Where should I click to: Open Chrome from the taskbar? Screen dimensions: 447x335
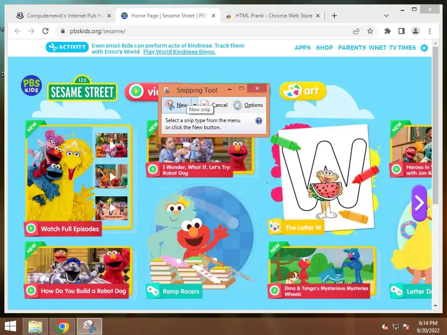62,326
